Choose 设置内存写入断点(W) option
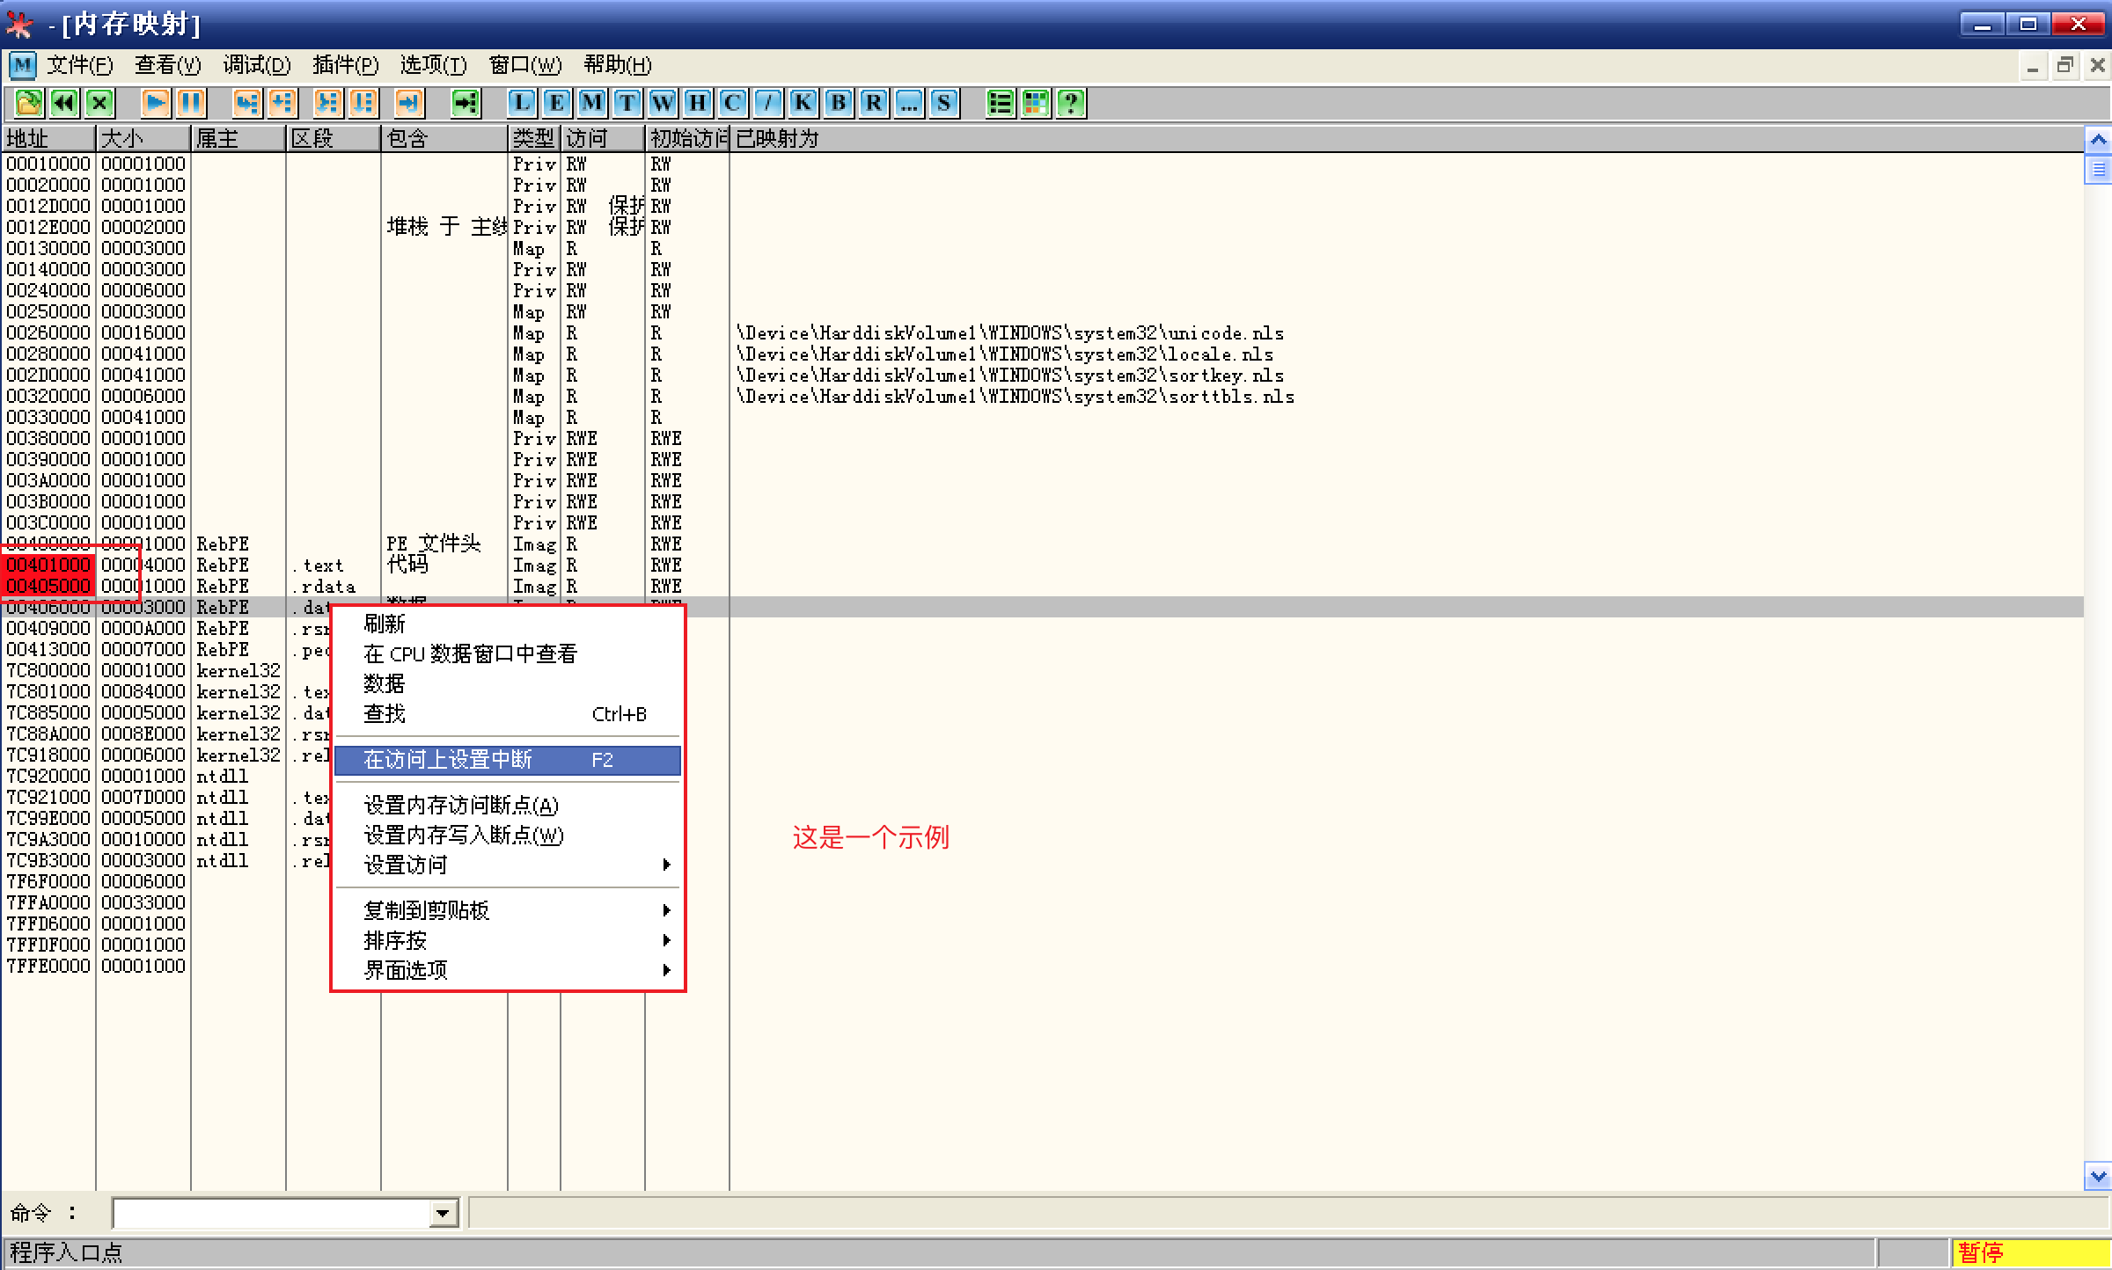Image resolution: width=2112 pixels, height=1270 pixels. click(464, 836)
